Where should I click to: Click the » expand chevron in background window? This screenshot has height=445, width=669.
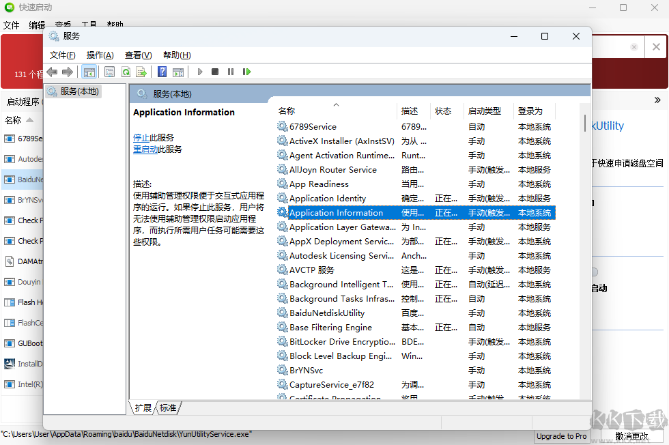tap(657, 100)
